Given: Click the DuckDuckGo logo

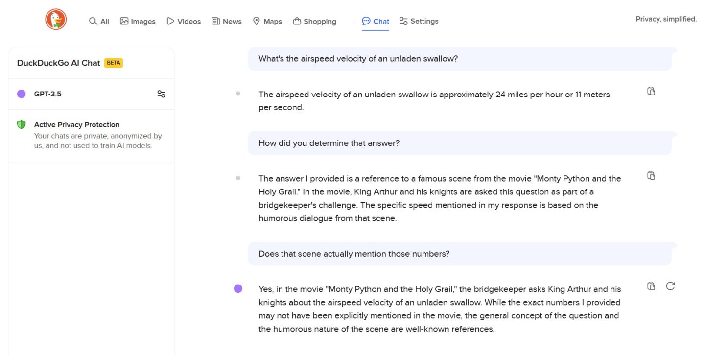Looking at the screenshot, I should click(x=56, y=20).
